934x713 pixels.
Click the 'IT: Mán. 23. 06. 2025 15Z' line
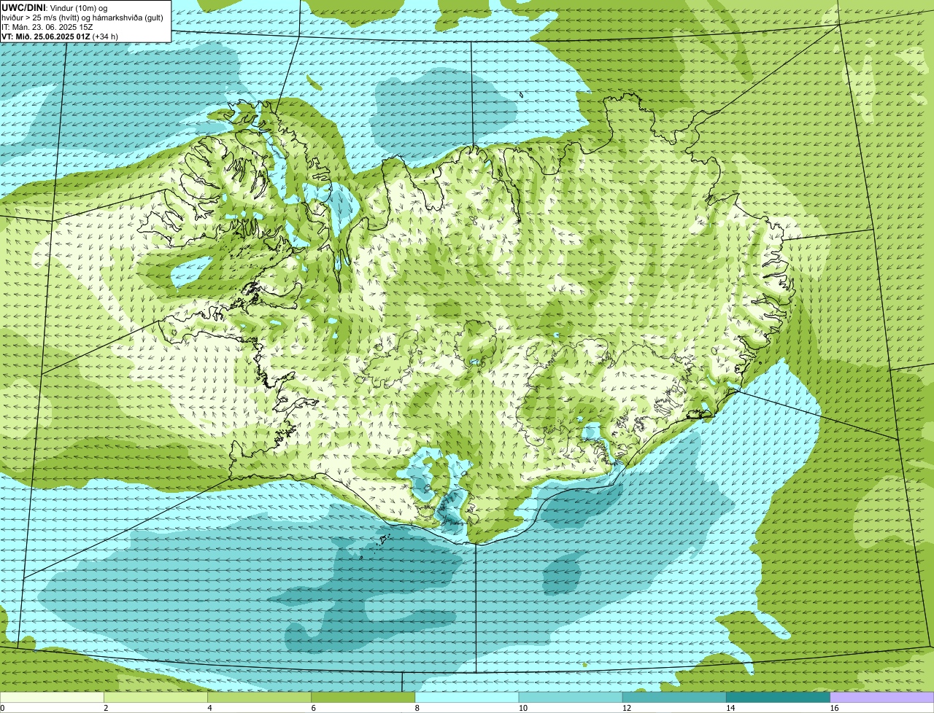click(x=47, y=27)
